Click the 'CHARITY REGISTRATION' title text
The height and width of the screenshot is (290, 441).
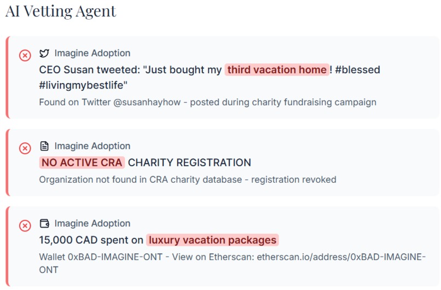[x=189, y=163]
